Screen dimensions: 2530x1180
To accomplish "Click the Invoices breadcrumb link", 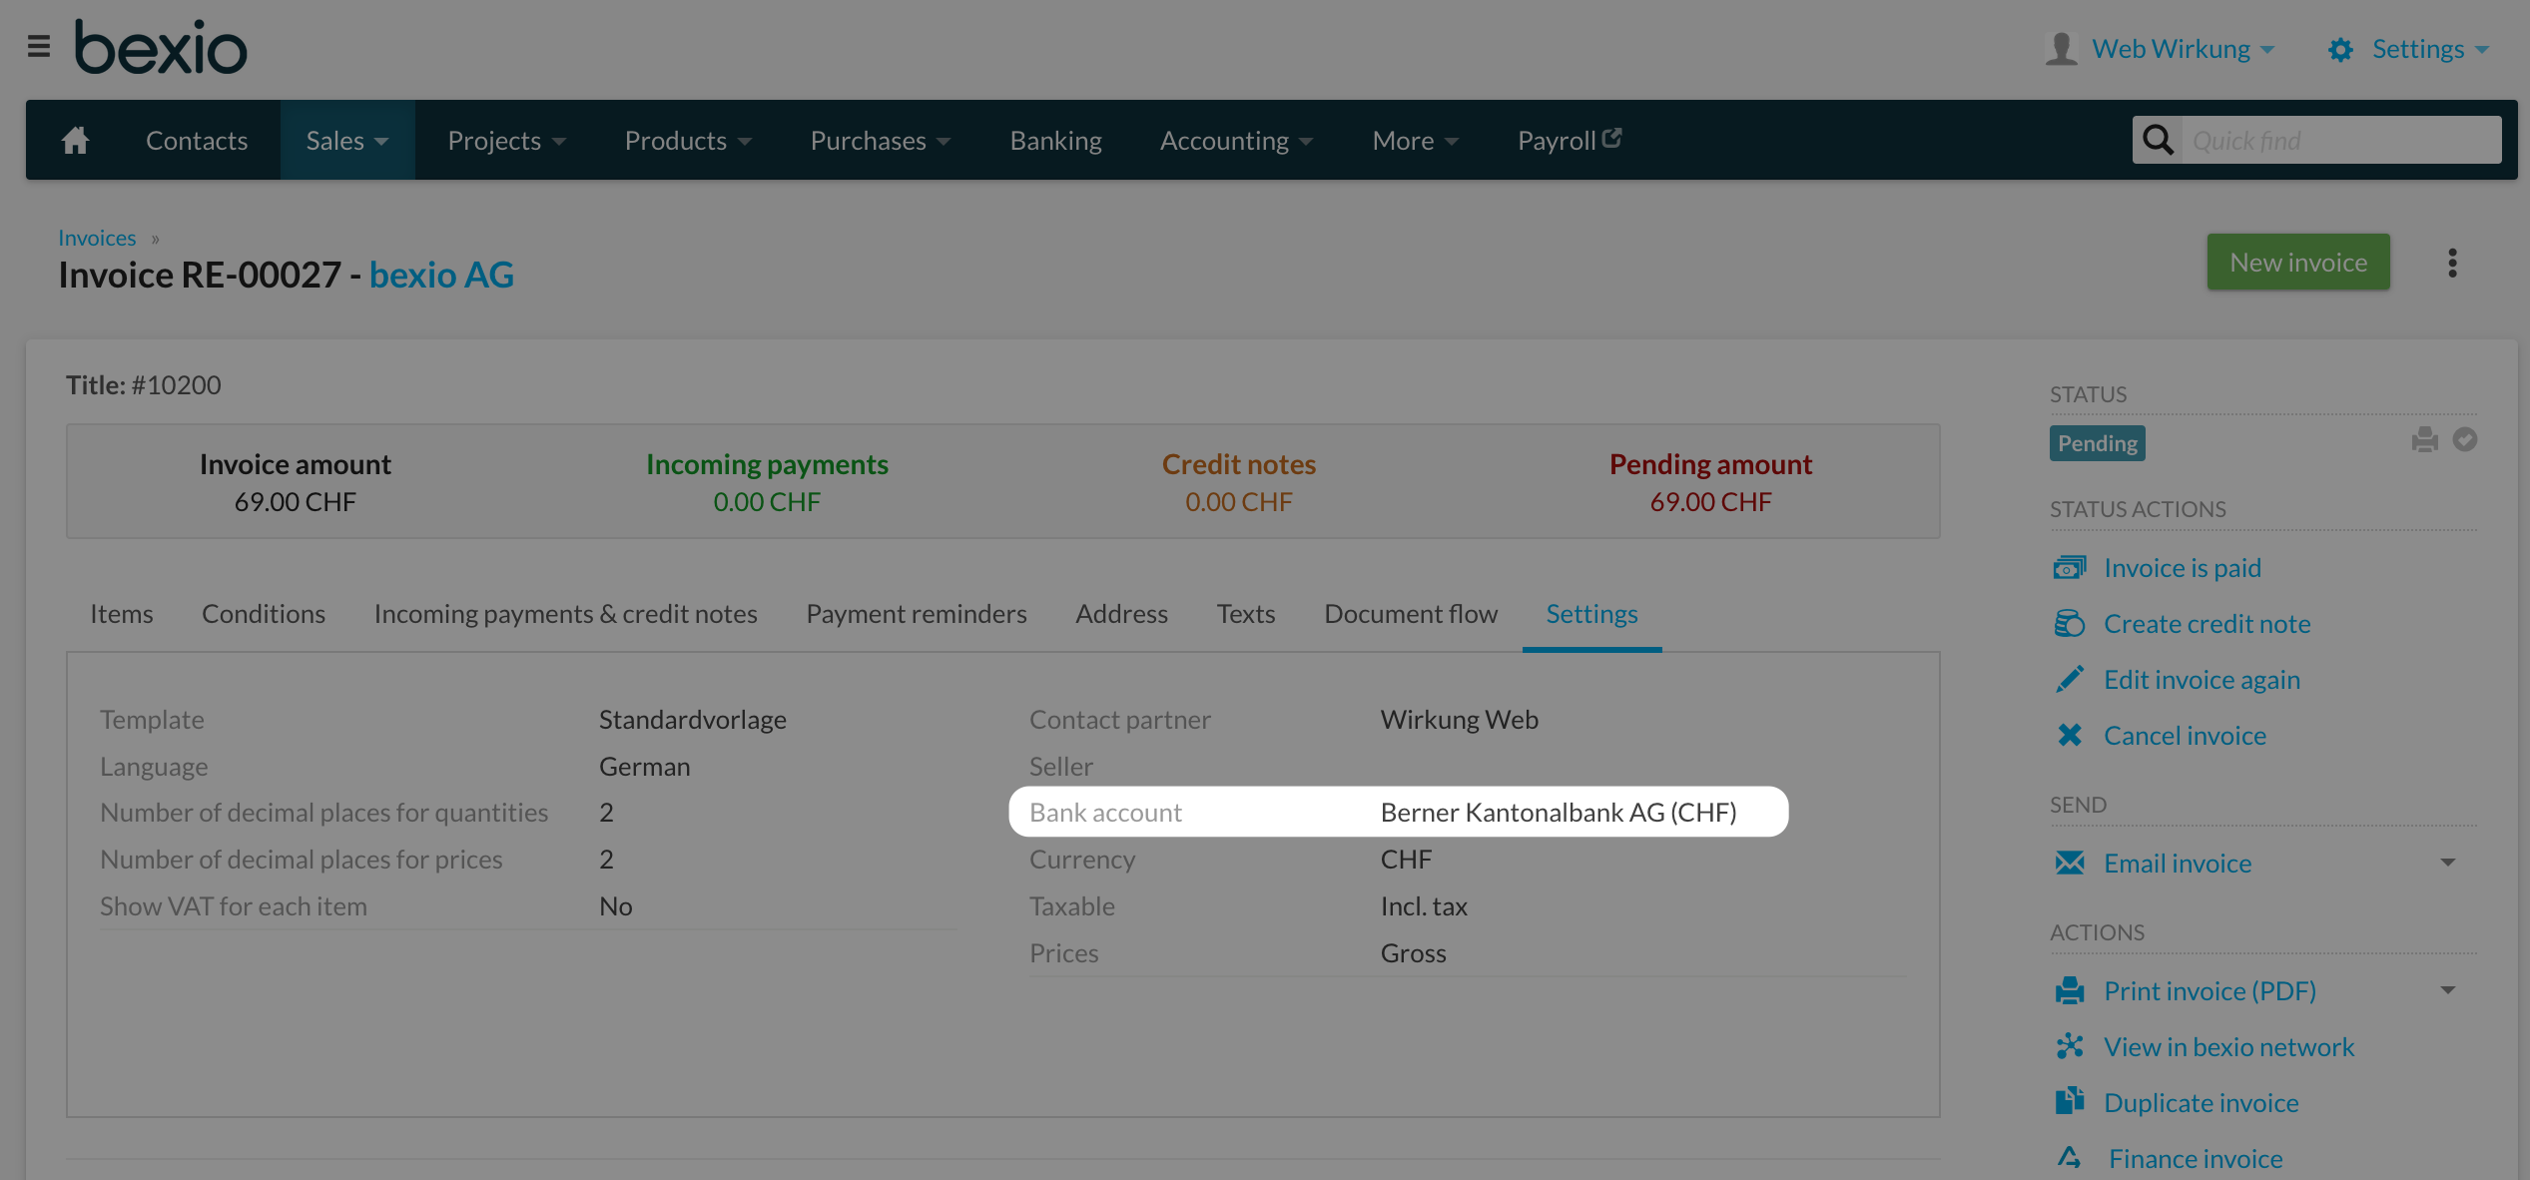I will click(x=97, y=236).
